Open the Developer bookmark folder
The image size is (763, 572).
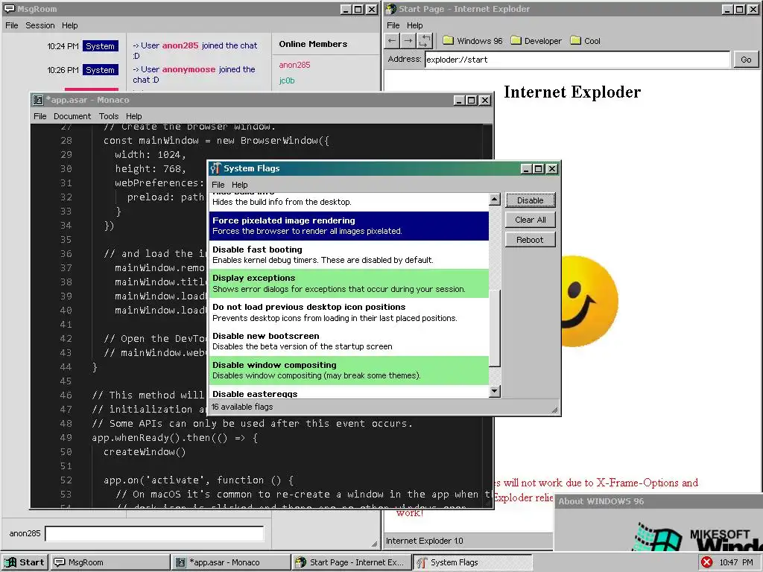pyautogui.click(x=536, y=41)
